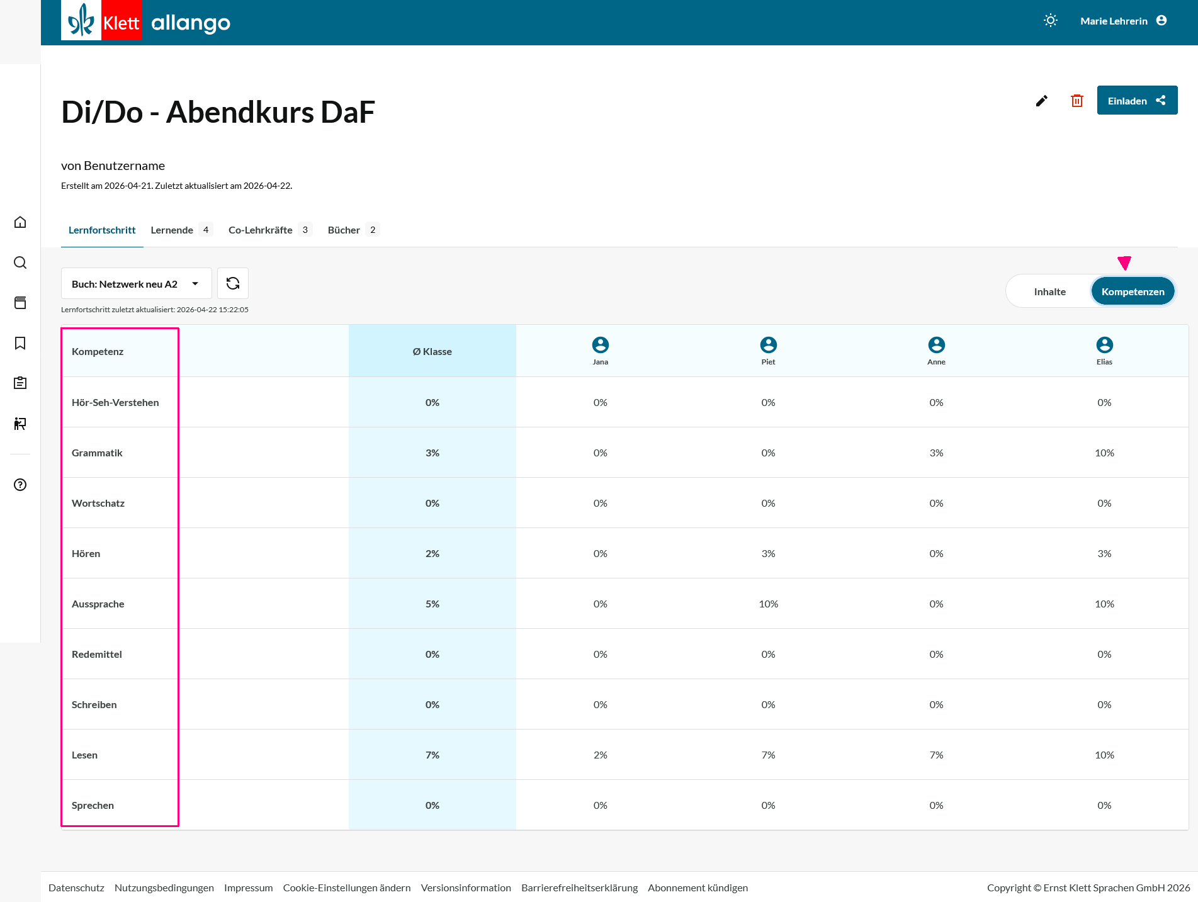
Task: Click the Einladen share button
Action: click(x=1137, y=101)
